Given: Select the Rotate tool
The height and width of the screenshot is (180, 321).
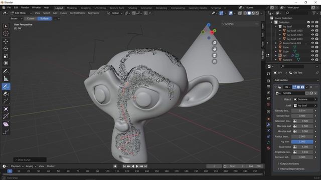Looking at the screenshot, I should pyautogui.click(x=6, y=48).
